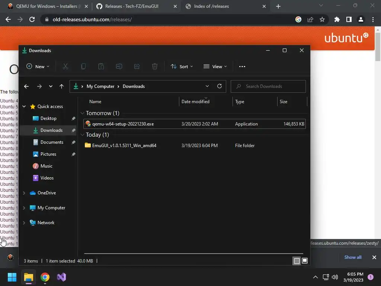The width and height of the screenshot is (381, 286).
Task: Navigate up one folder level
Action: pos(61,86)
